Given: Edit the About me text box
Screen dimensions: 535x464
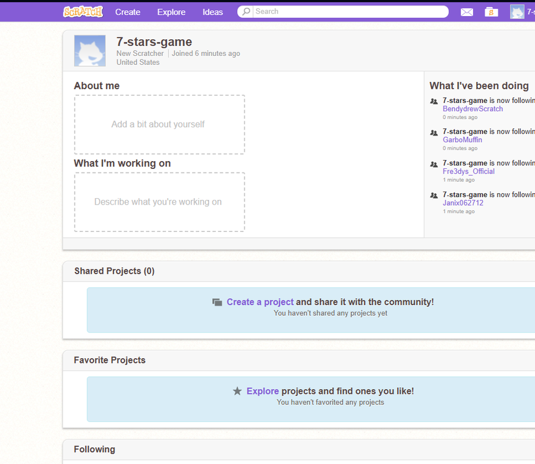Looking at the screenshot, I should point(159,124).
